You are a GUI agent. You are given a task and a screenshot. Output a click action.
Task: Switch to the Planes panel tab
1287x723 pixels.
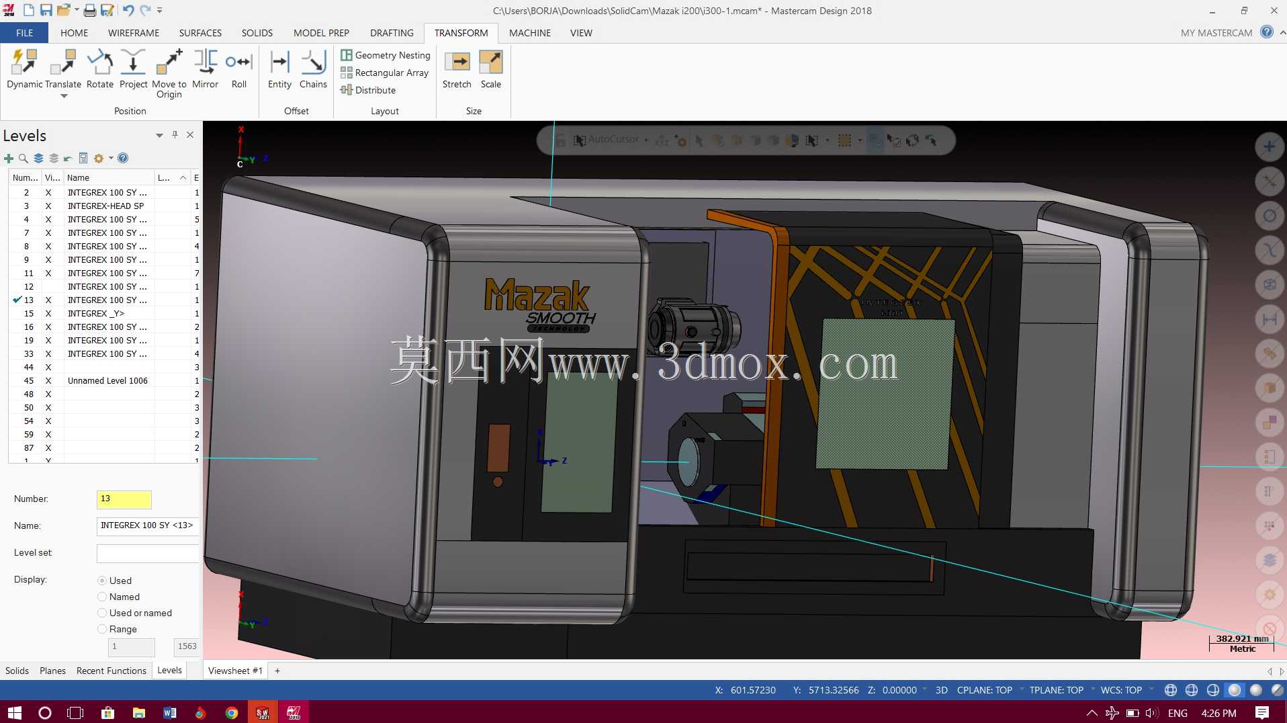(52, 671)
